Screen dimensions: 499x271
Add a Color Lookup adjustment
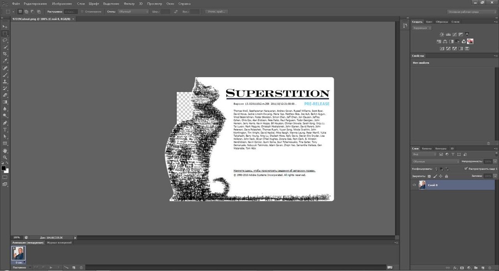click(x=471, y=41)
